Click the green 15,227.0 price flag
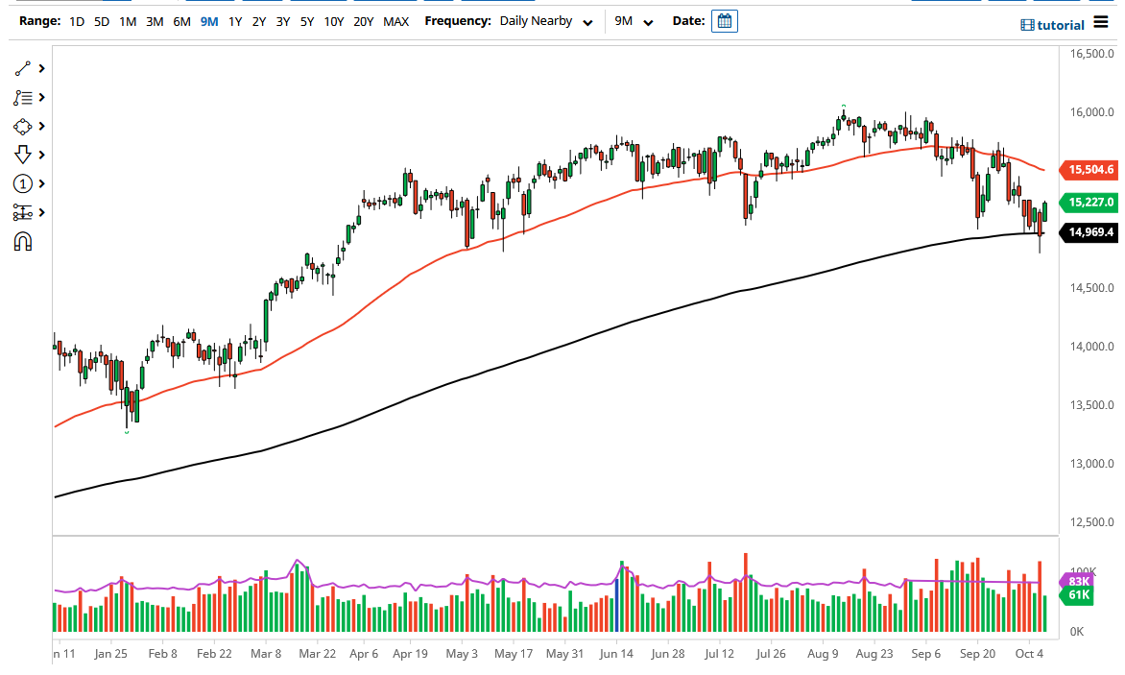This screenshot has width=1125, height=675. pyautogui.click(x=1091, y=203)
